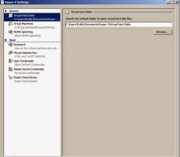Open the Virtual Machines setting
Viewport: 180px width, 157px height.
coord(32,25)
